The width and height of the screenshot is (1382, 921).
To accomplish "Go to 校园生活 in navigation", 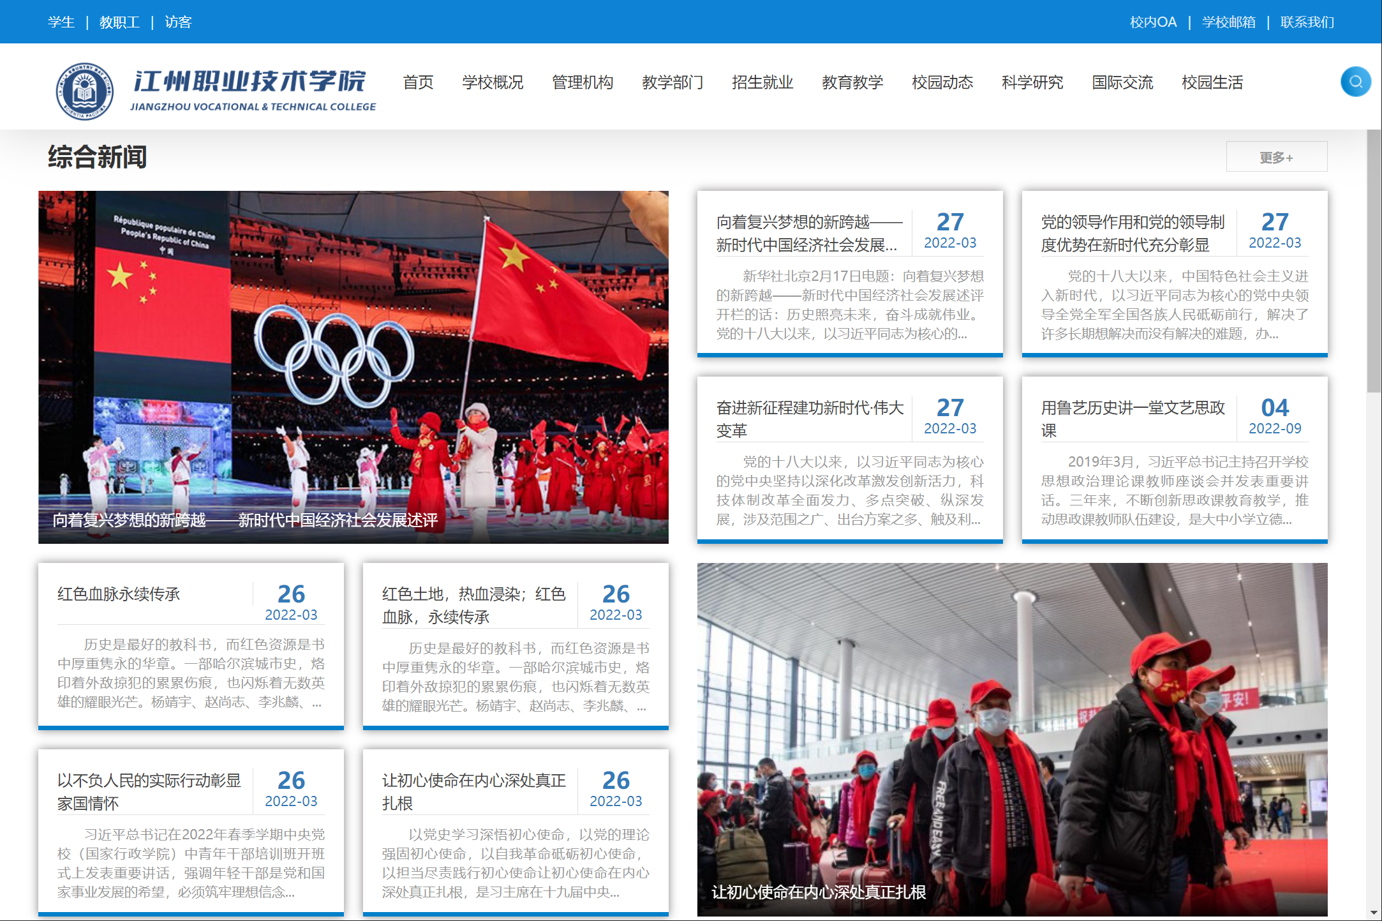I will click(x=1212, y=82).
